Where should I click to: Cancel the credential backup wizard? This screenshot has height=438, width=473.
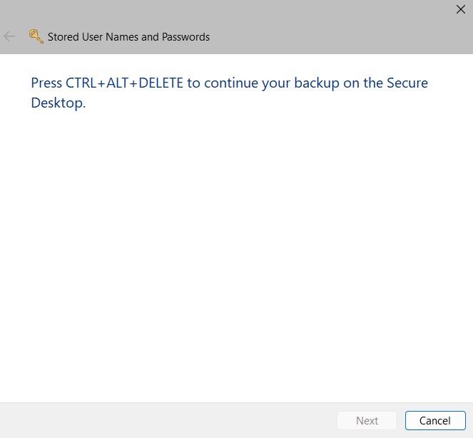pyautogui.click(x=435, y=420)
